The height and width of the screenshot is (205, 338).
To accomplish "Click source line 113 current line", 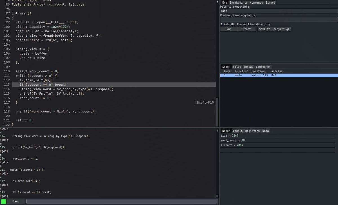I will point(114,84).
